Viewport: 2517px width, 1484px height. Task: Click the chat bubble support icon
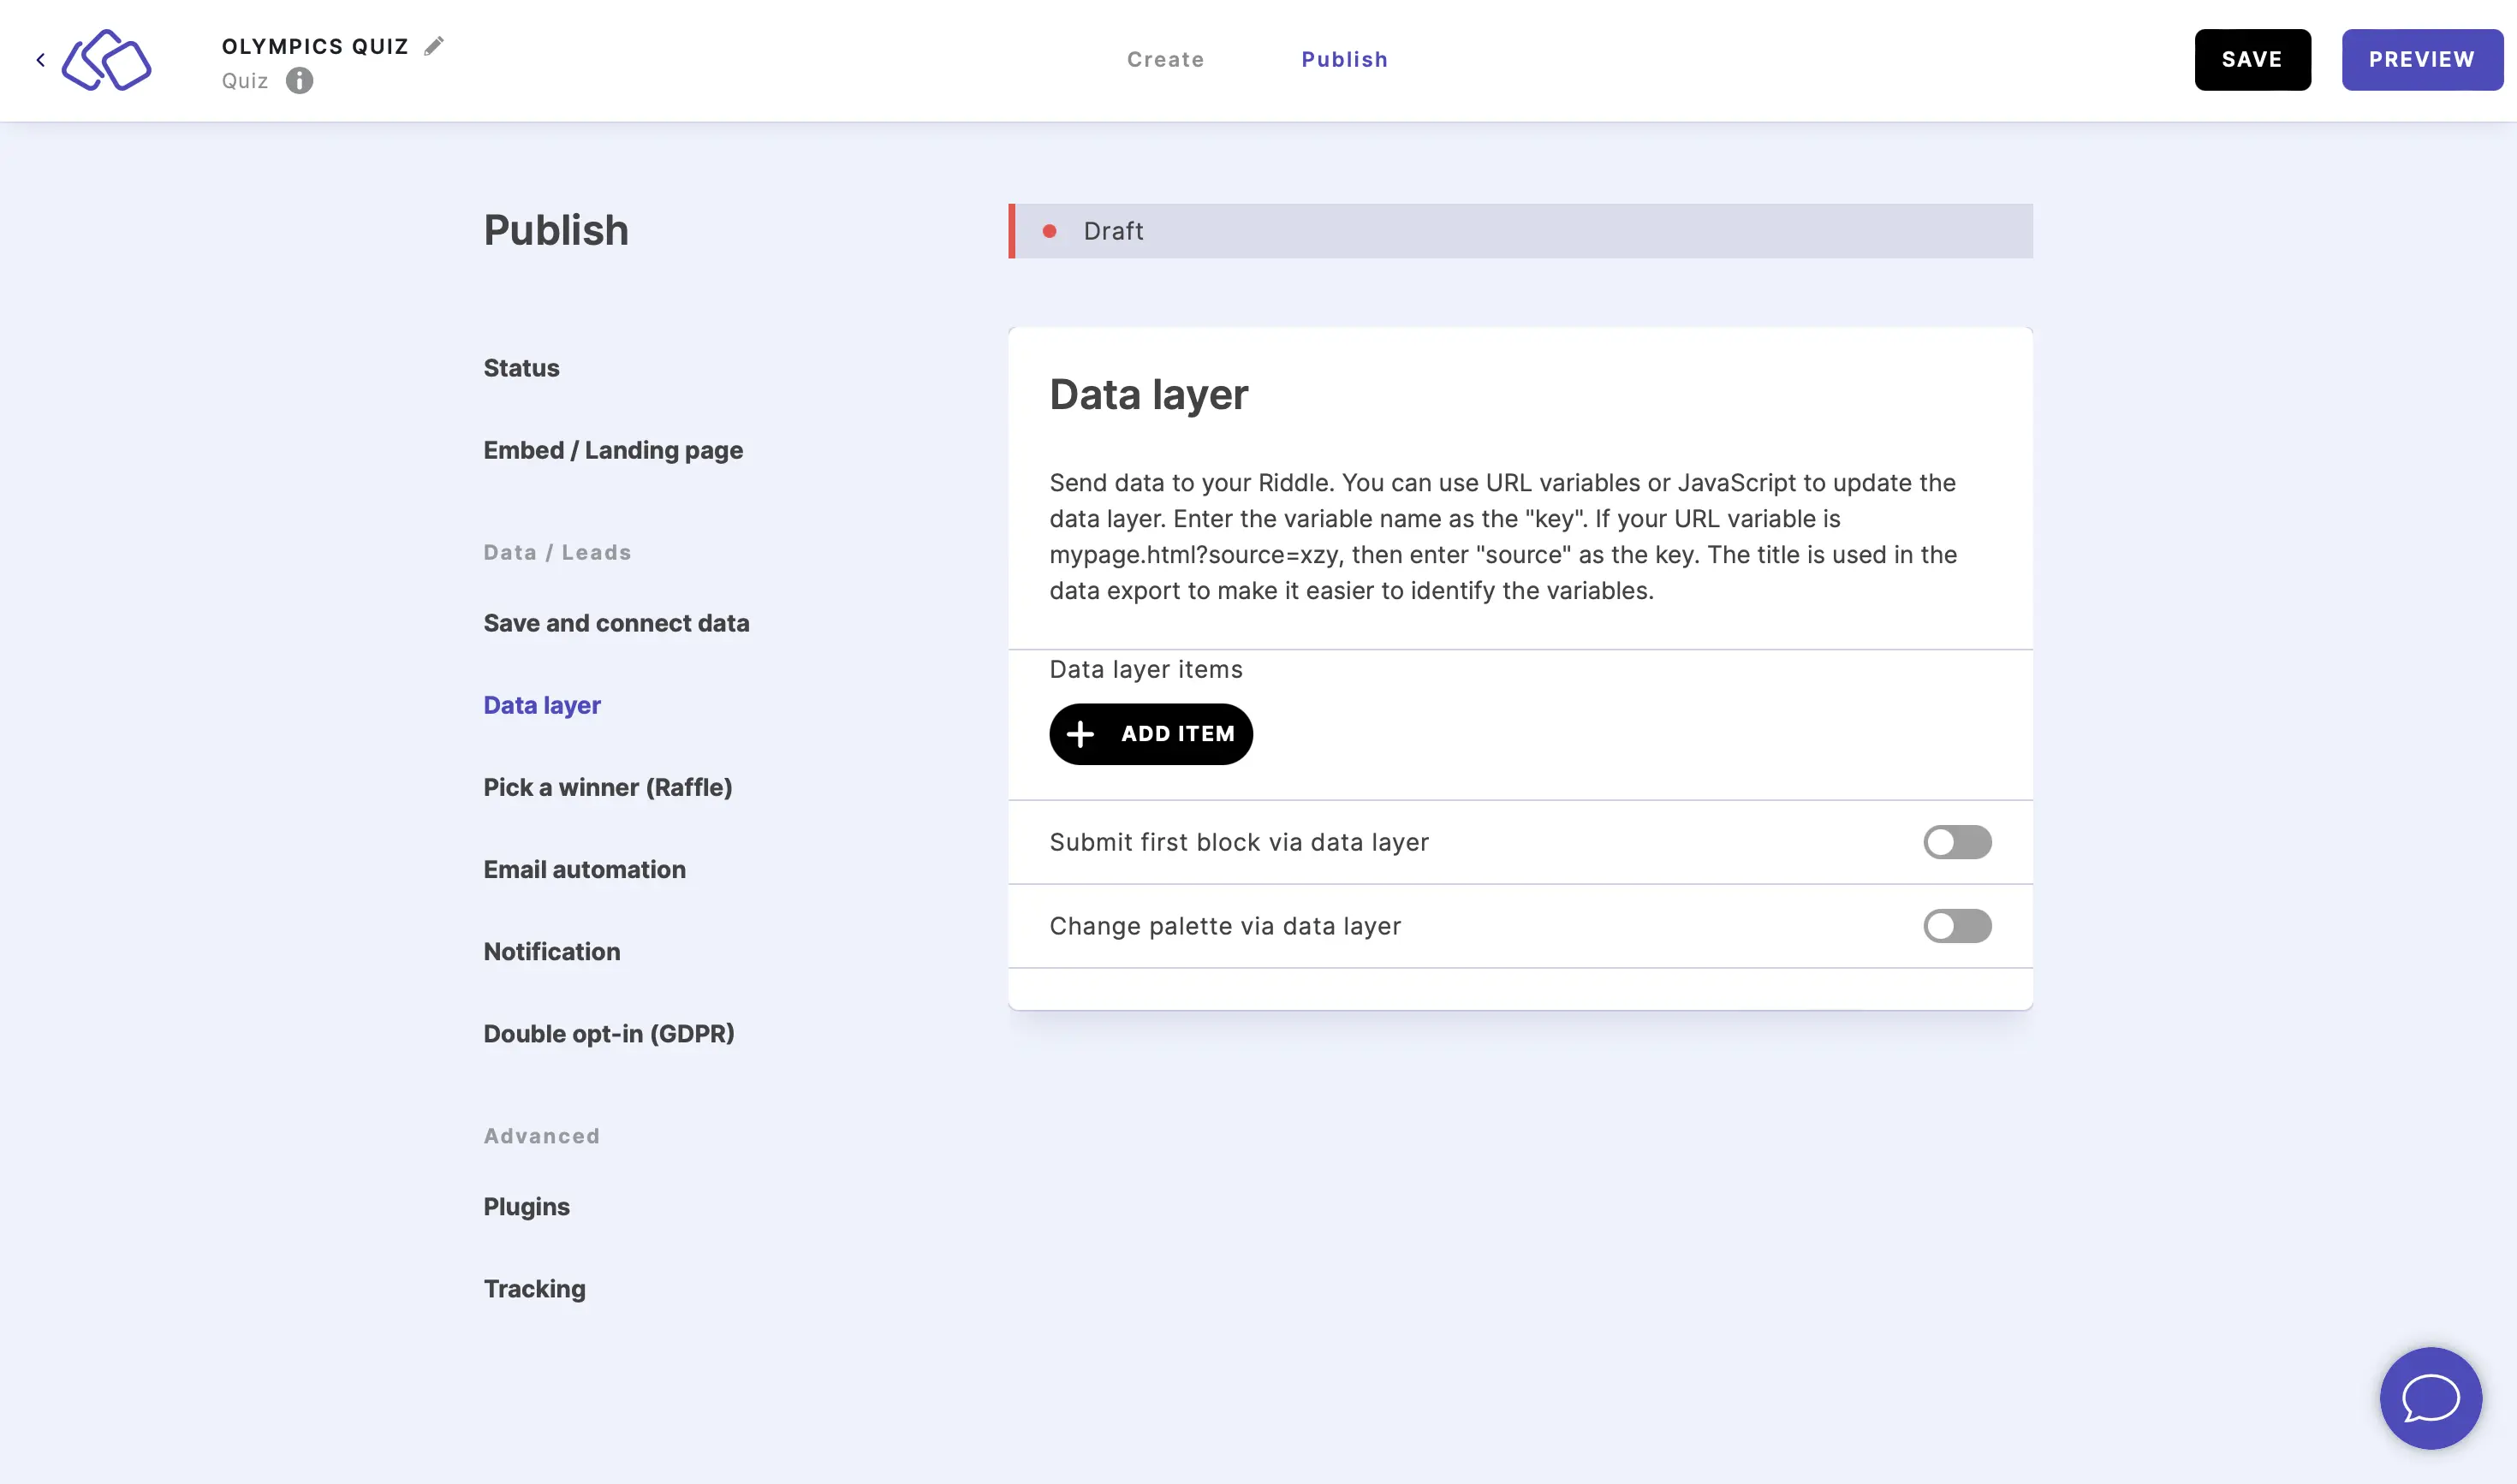click(2431, 1398)
